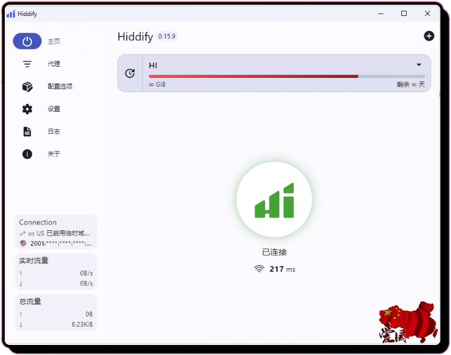Click the 配置选项 box icon

(27, 86)
